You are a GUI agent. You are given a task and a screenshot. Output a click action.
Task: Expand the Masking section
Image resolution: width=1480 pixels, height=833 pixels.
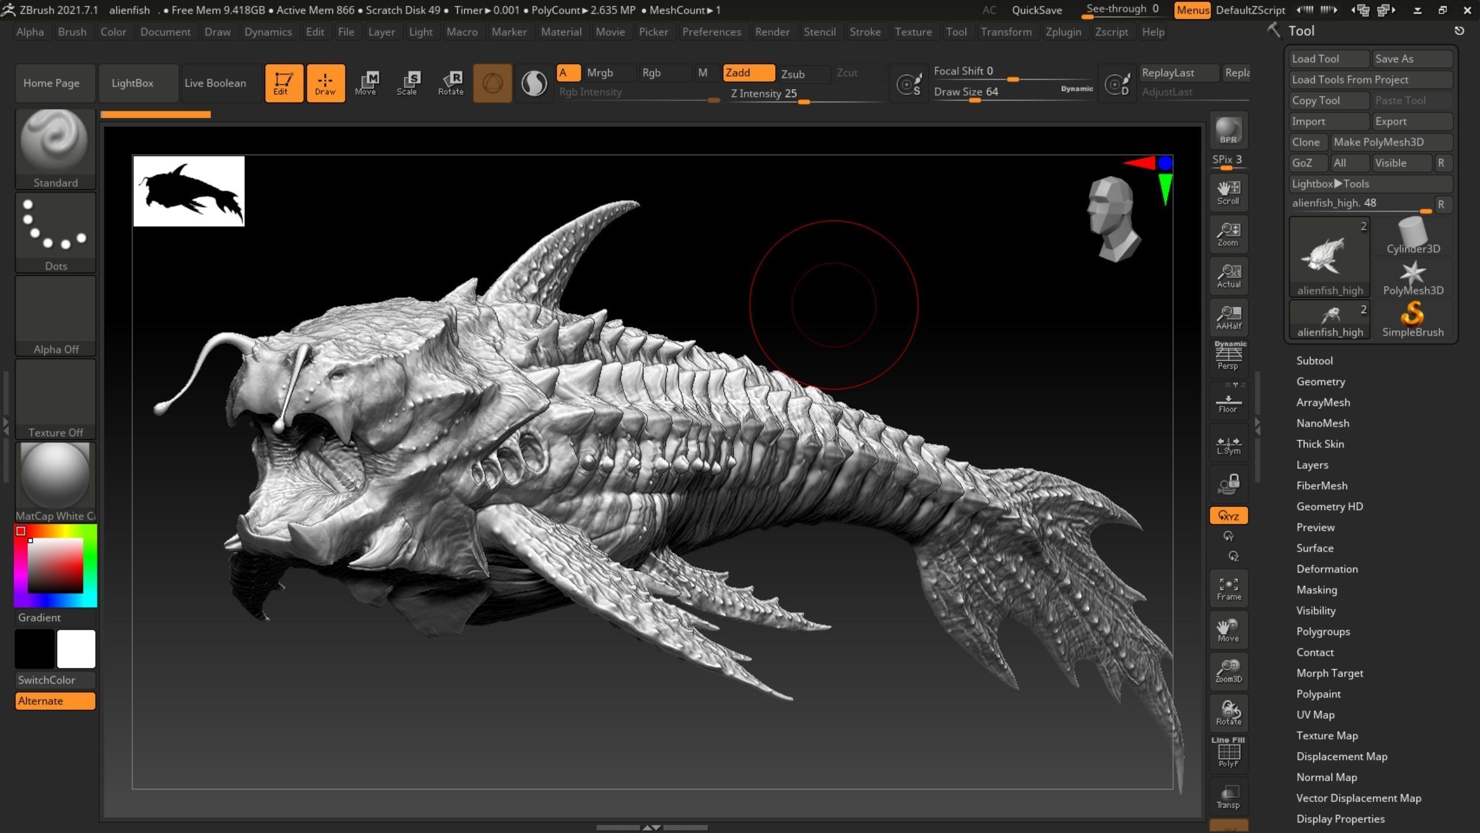click(1316, 589)
